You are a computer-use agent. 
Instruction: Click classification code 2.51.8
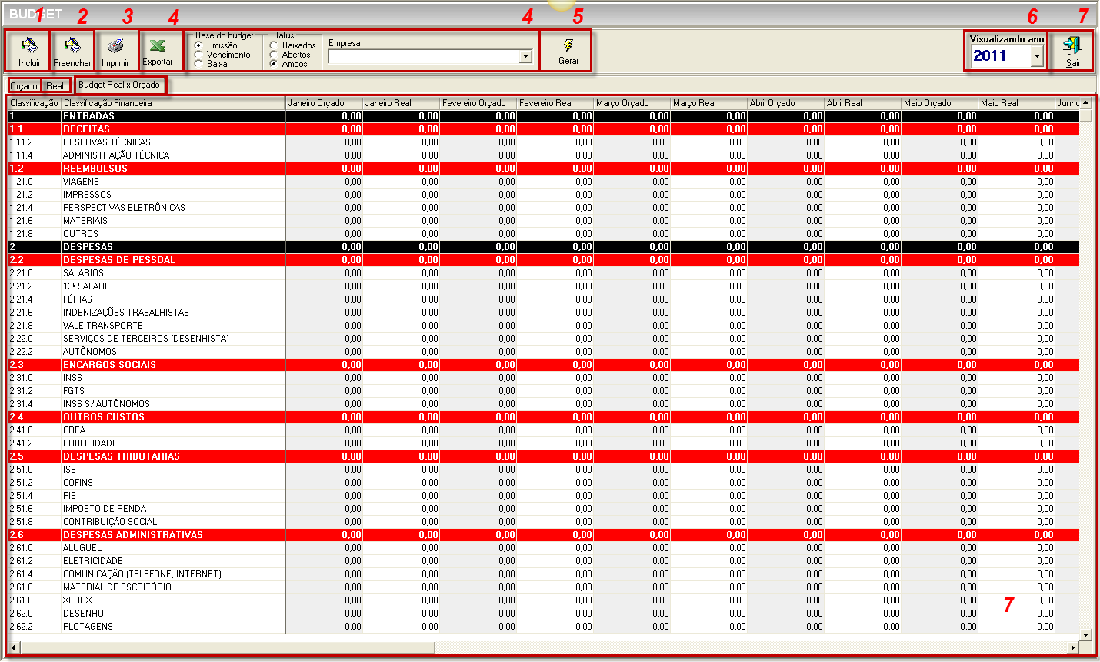[x=22, y=522]
